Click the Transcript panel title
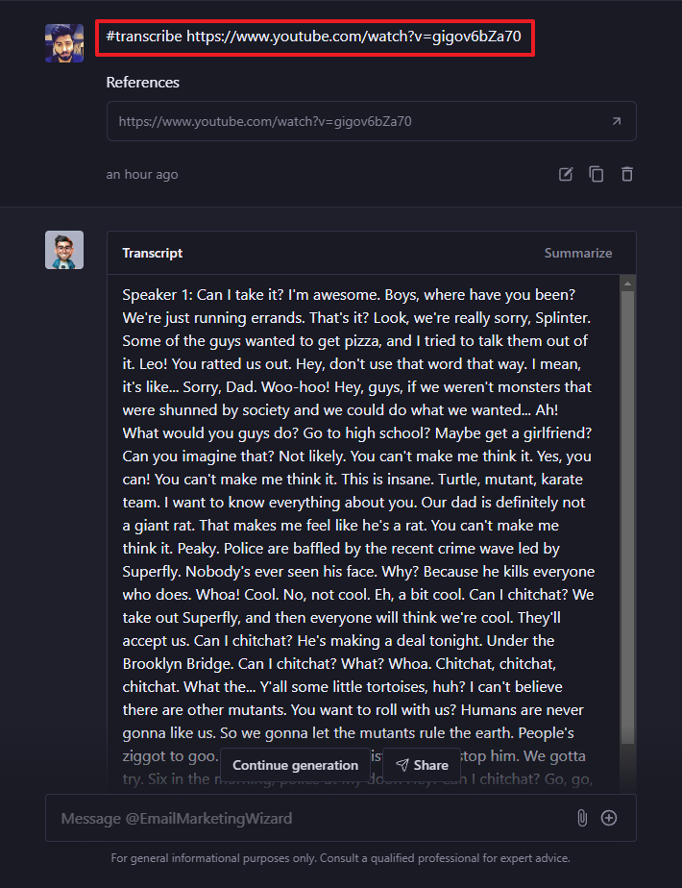 point(153,253)
